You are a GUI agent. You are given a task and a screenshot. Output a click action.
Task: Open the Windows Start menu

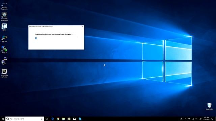pyautogui.click(x=3, y=119)
